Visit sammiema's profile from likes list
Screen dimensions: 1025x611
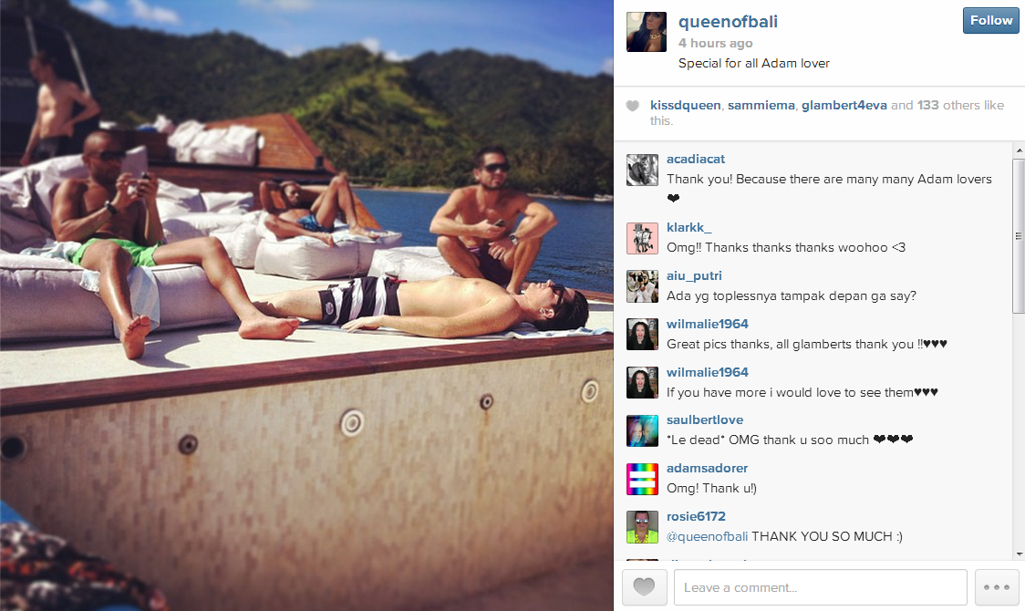pos(761,105)
